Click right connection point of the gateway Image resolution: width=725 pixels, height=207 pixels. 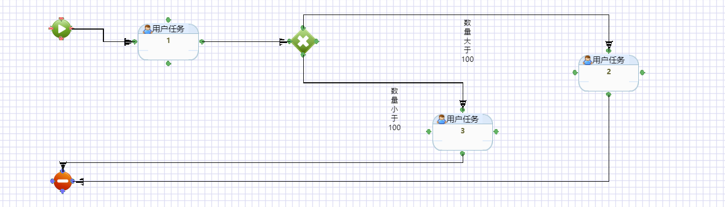317,41
